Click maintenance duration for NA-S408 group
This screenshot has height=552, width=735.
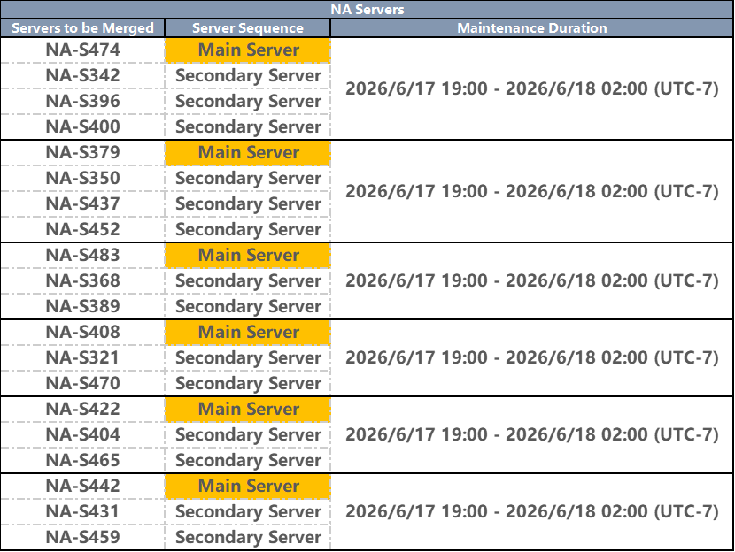[532, 358]
